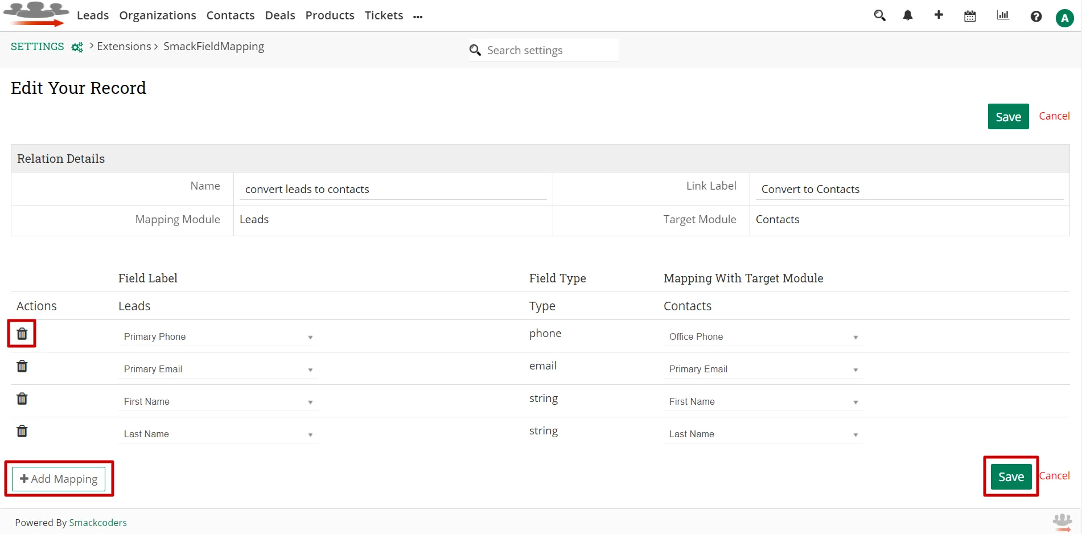Open reports via the bar chart icon
Screen dimensions: 1082x534
(x=1002, y=15)
